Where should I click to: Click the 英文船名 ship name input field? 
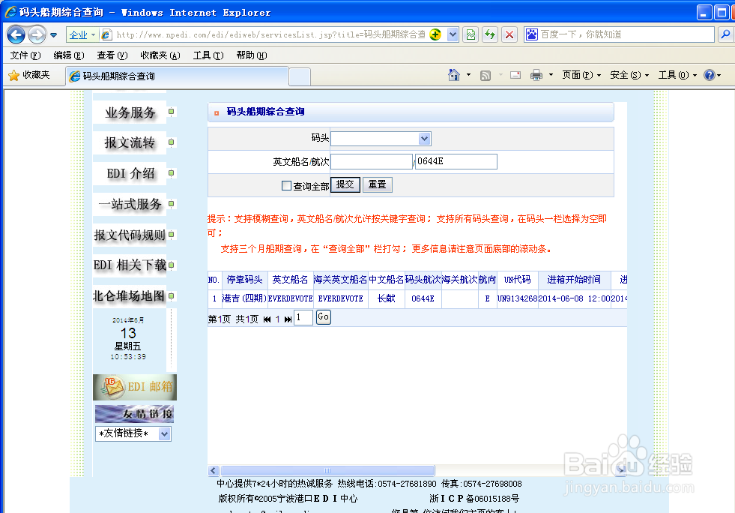372,161
